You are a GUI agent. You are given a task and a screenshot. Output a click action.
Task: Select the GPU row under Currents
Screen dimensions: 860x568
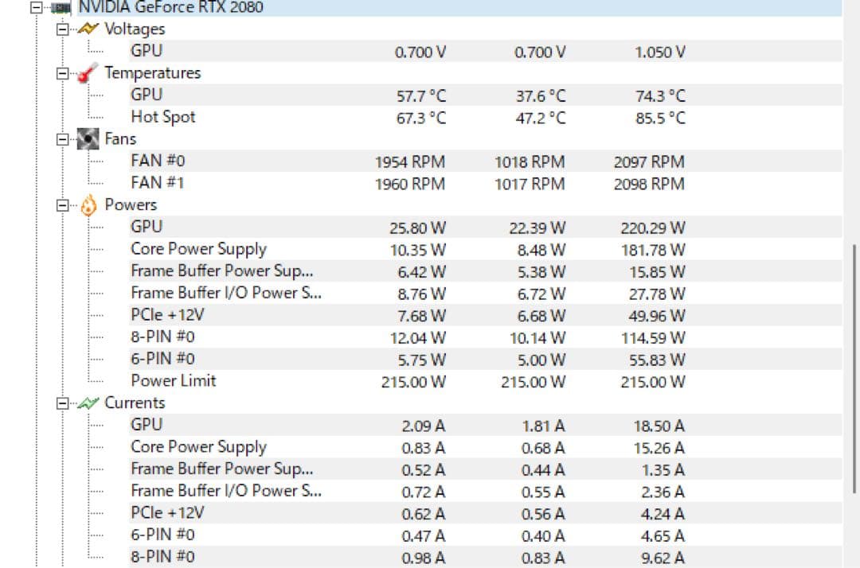(x=486, y=425)
